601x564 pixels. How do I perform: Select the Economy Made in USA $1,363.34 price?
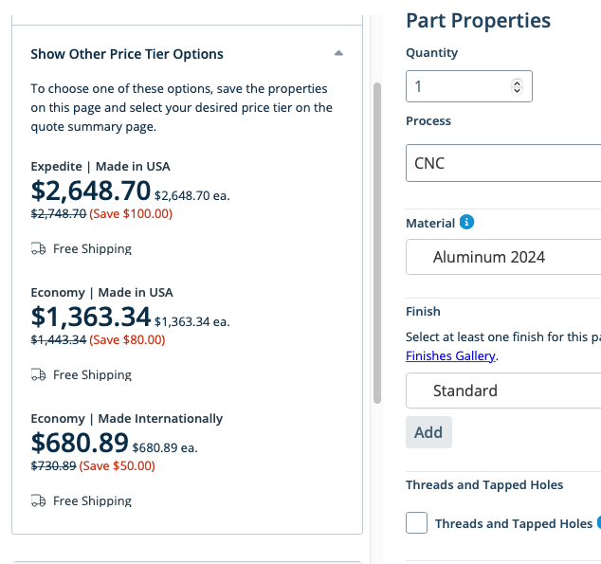pyautogui.click(x=90, y=317)
